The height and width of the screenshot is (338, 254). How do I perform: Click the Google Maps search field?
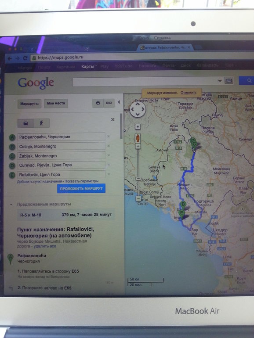[145, 82]
